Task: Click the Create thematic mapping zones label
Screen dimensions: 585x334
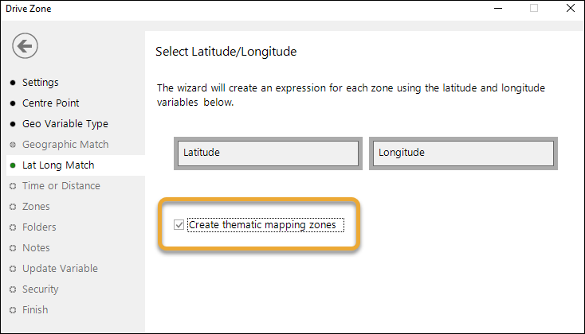Action: pos(262,225)
